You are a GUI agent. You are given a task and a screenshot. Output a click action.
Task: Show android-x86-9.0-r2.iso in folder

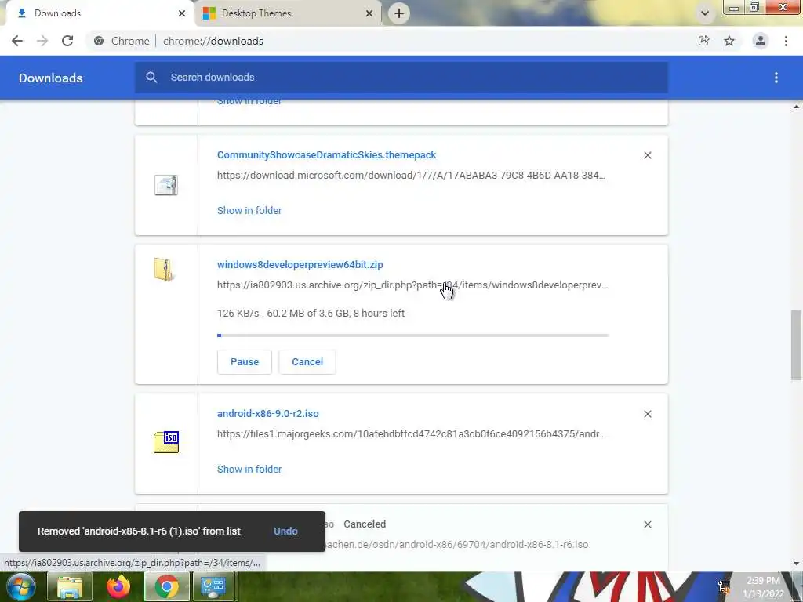point(249,470)
